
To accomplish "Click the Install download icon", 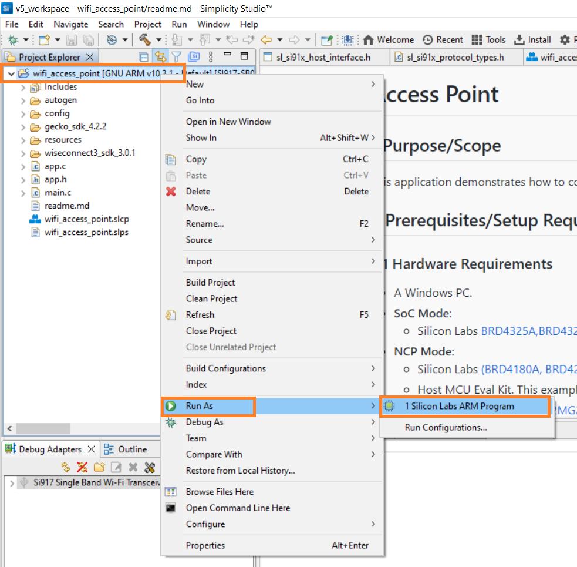I will click(532, 40).
